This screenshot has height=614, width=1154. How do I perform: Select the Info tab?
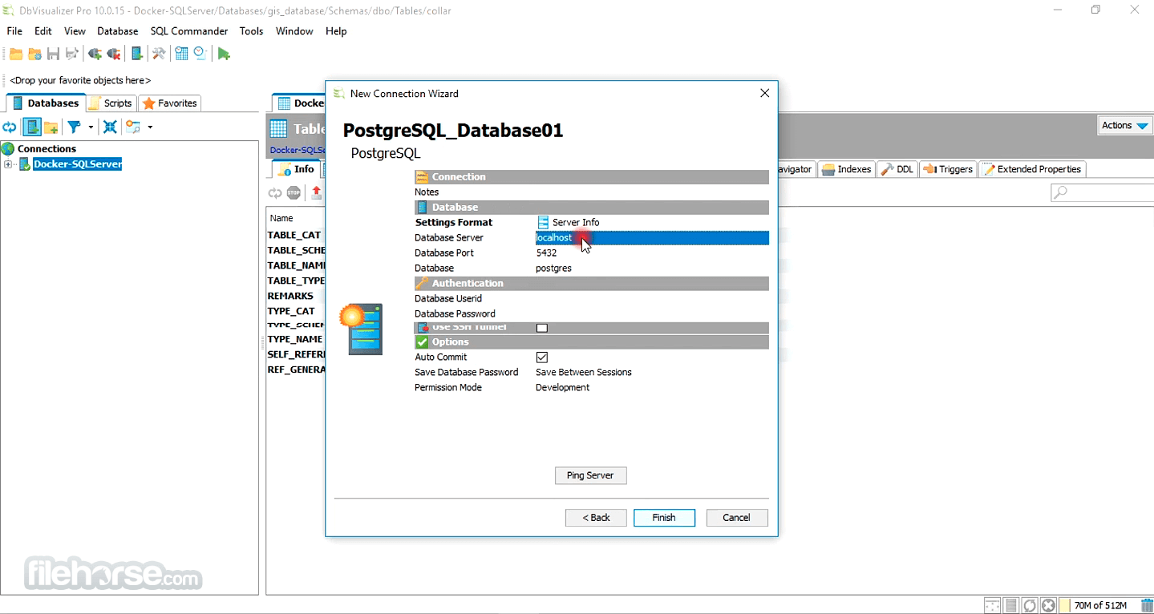pos(295,169)
